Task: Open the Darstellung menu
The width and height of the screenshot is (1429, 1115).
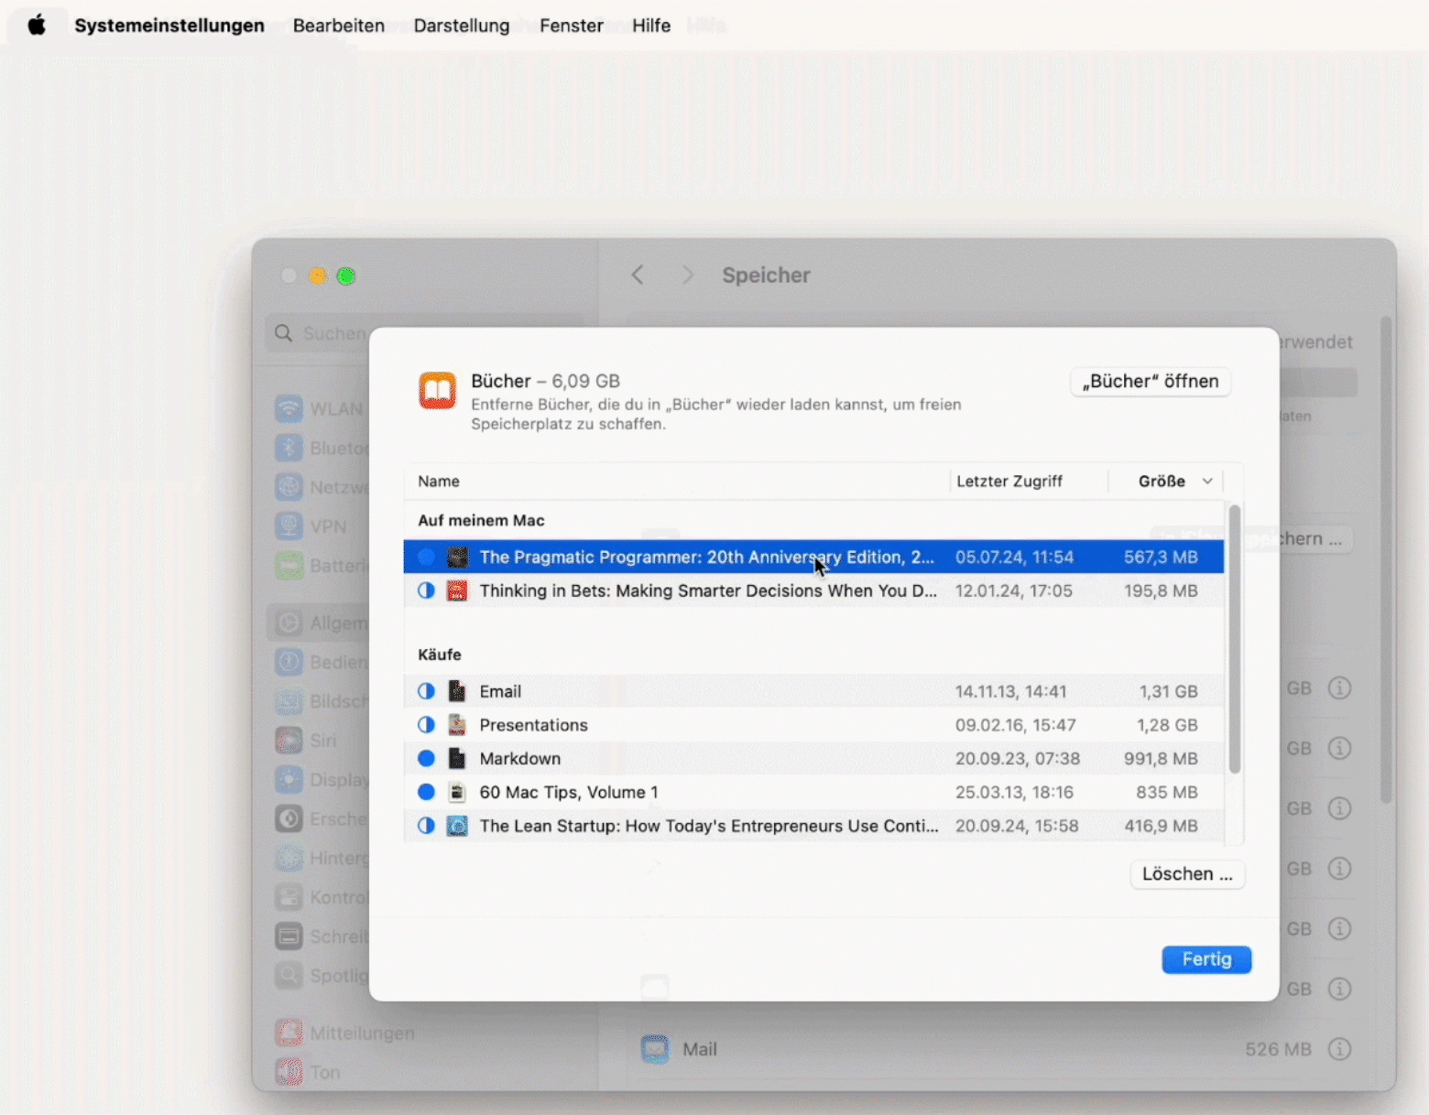Action: tap(461, 26)
